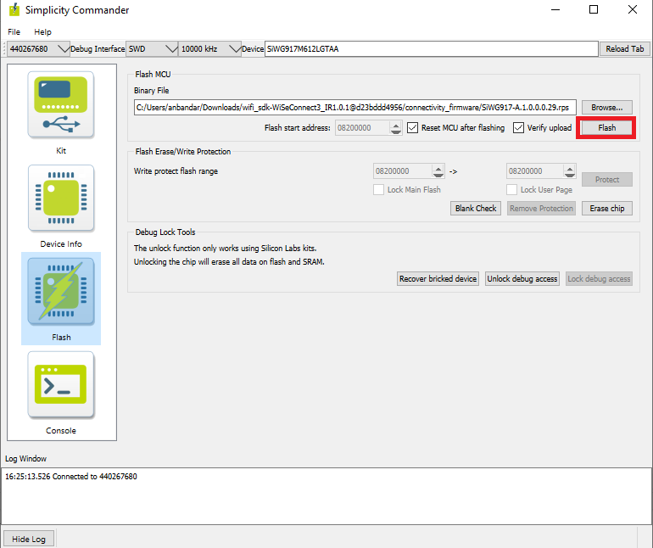Select the Flash lightning icon
Image resolution: width=653 pixels, height=548 pixels.
[x=61, y=292]
